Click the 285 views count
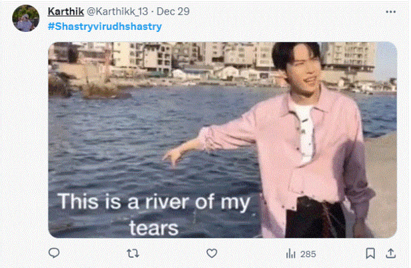This screenshot has height=268, width=411. 308,254
